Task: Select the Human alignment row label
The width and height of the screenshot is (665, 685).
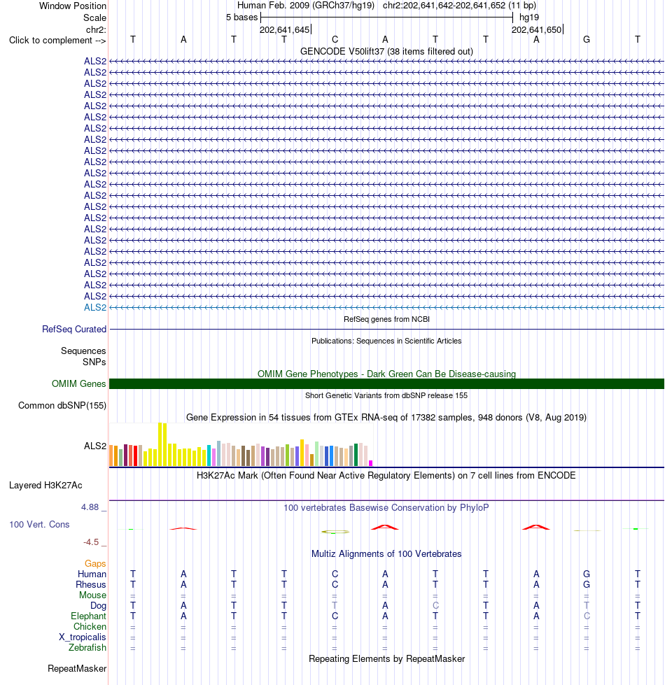Action: [92, 574]
